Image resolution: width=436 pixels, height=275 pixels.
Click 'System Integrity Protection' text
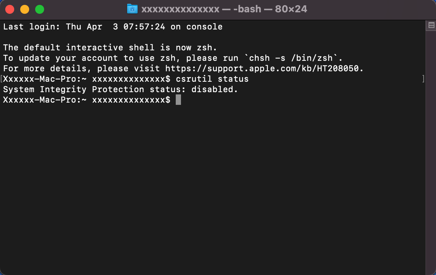(74, 89)
